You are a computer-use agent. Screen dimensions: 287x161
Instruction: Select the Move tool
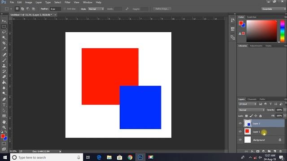(x=4, y=21)
